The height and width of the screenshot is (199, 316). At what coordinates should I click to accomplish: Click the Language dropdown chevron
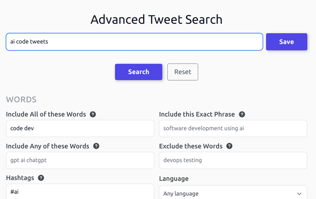coord(299,194)
